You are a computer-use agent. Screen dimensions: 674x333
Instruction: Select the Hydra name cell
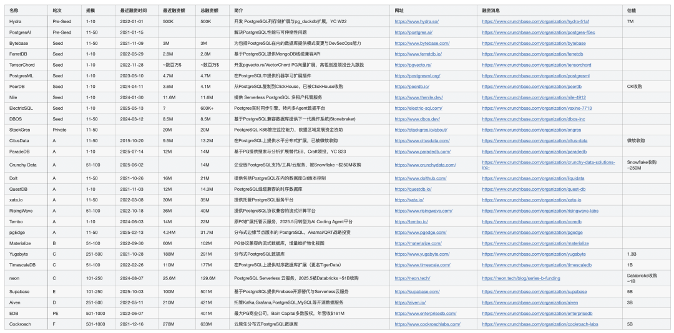click(26, 21)
